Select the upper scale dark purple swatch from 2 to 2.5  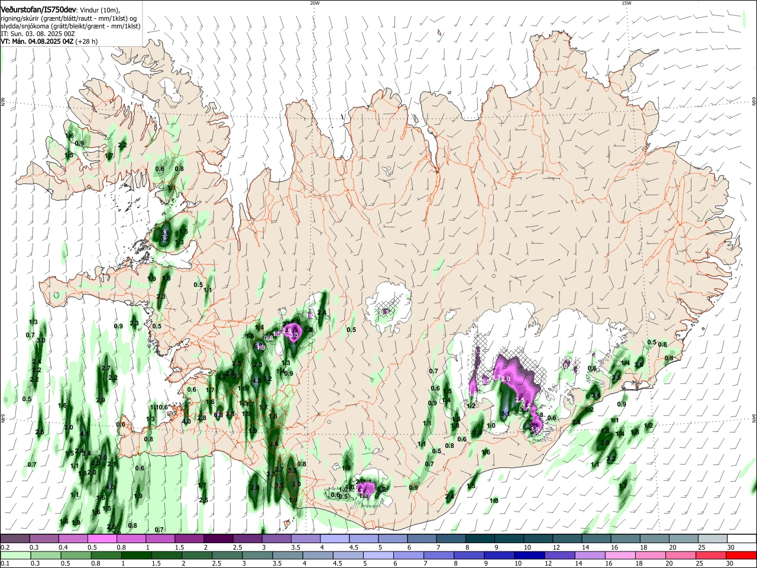point(218,539)
